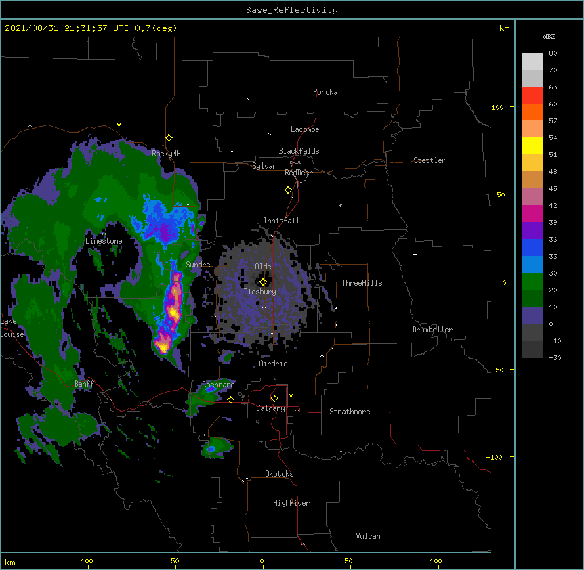This screenshot has width=584, height=570.
Task: Select the -30 value on dBZ scale
Action: coord(555,357)
